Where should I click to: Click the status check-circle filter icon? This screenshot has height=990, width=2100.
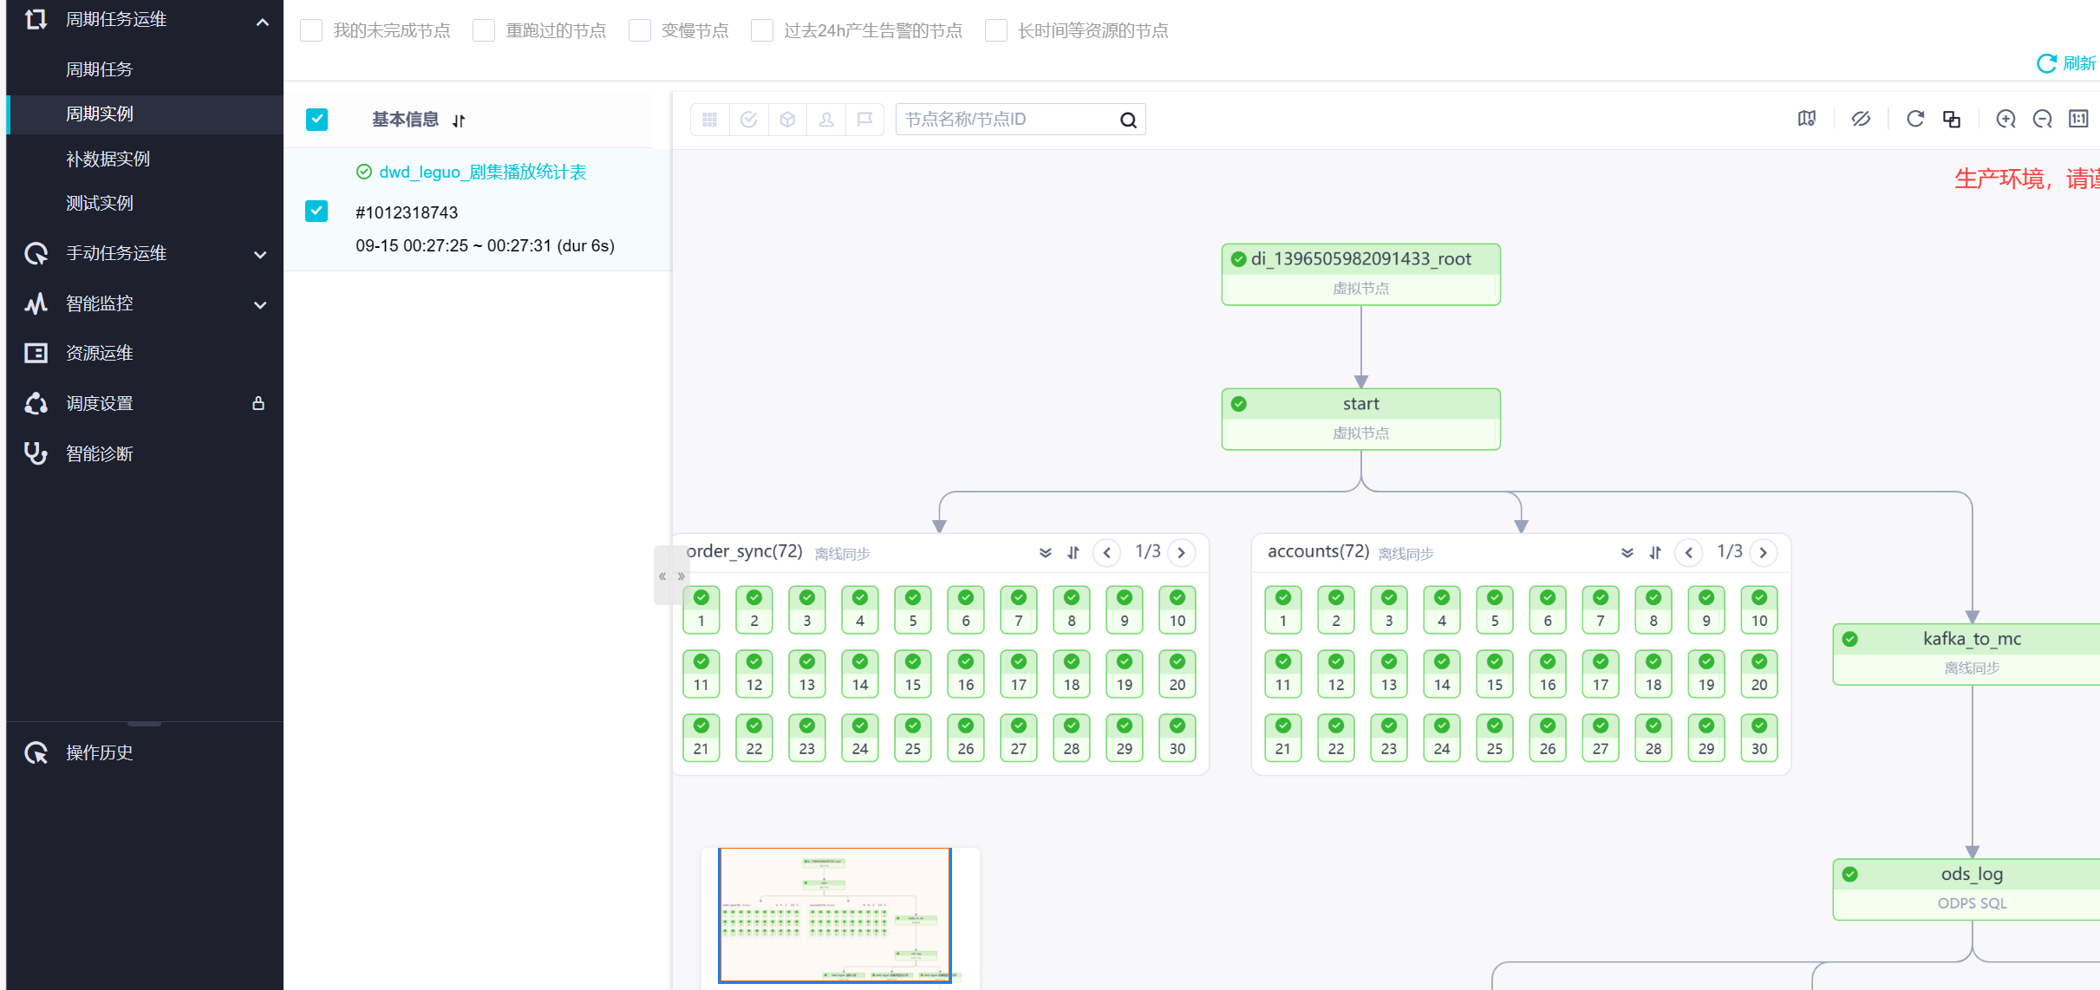tap(749, 120)
